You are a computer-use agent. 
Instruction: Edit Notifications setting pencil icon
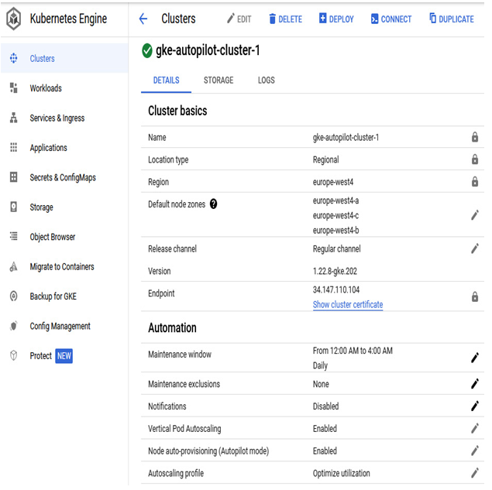(x=475, y=406)
